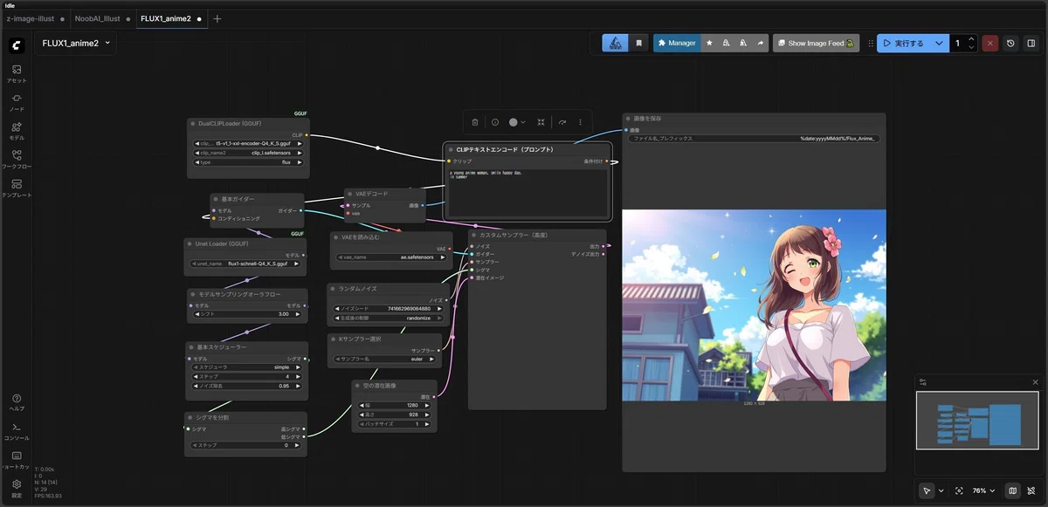This screenshot has height=507, width=1048.
Task: Click the バッチサイズ 1 field
Action: pyautogui.click(x=394, y=424)
